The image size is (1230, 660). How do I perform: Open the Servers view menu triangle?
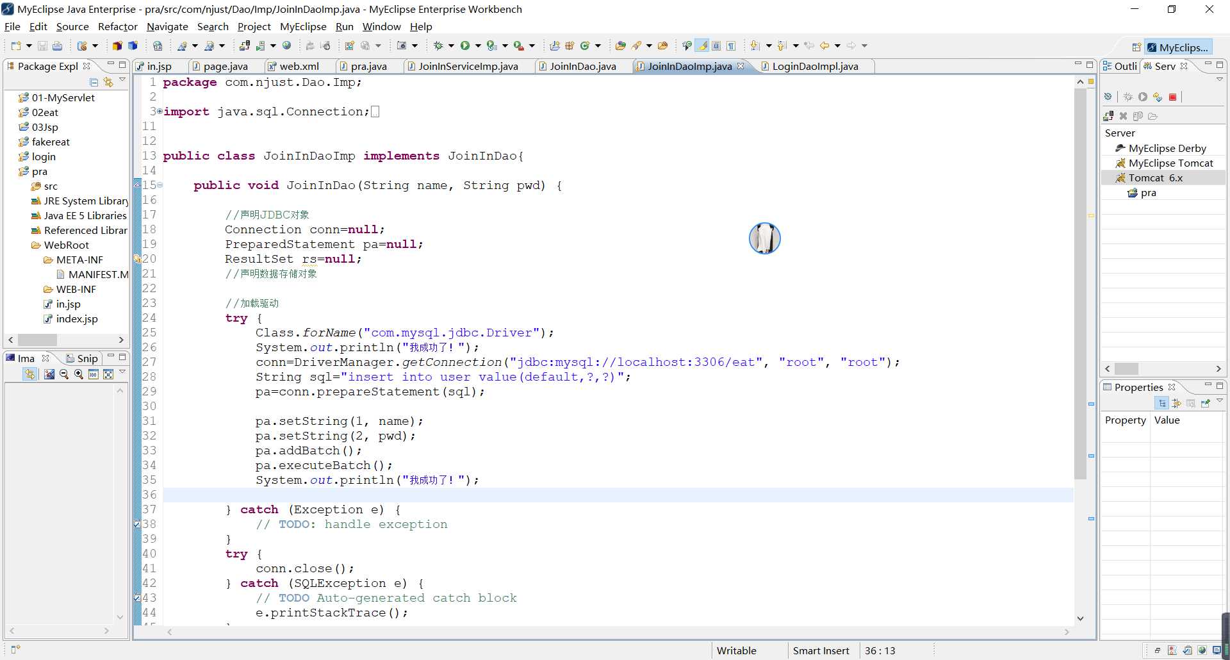[x=1220, y=79]
